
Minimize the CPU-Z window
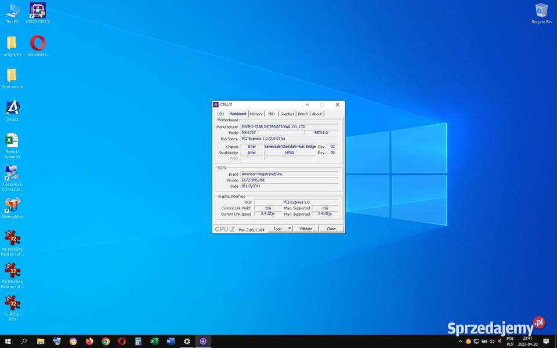click(308, 105)
